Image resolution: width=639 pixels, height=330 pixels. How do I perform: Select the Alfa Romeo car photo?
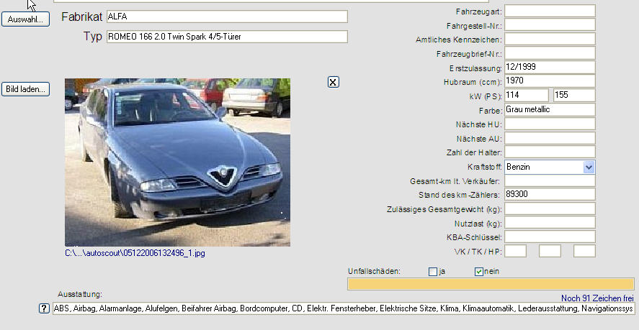coord(178,162)
